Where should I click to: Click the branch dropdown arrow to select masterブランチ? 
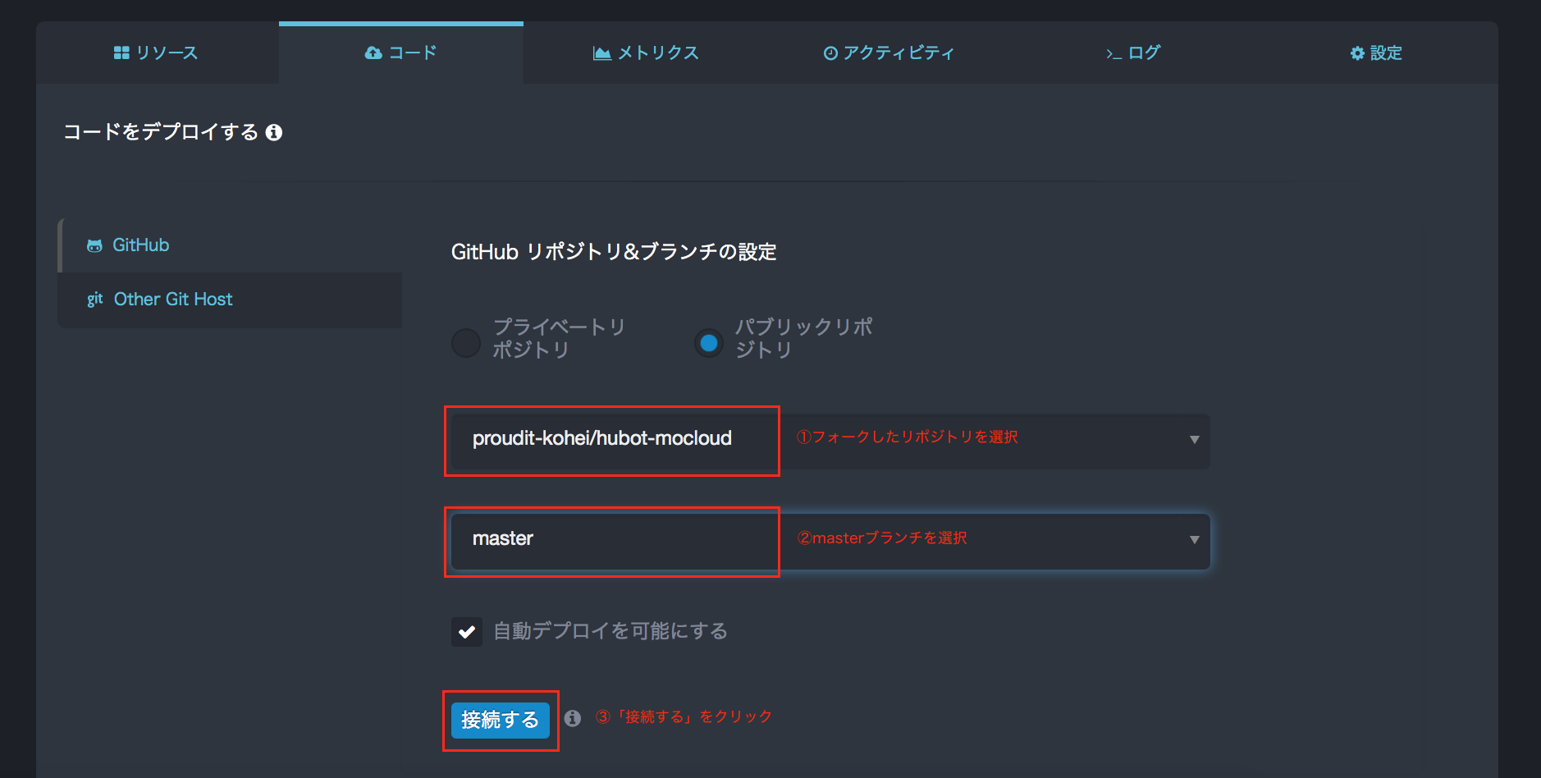tap(1196, 540)
